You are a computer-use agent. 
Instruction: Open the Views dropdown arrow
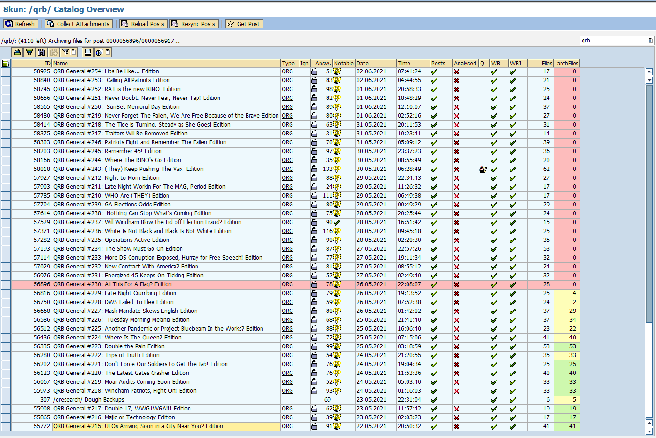point(108,52)
